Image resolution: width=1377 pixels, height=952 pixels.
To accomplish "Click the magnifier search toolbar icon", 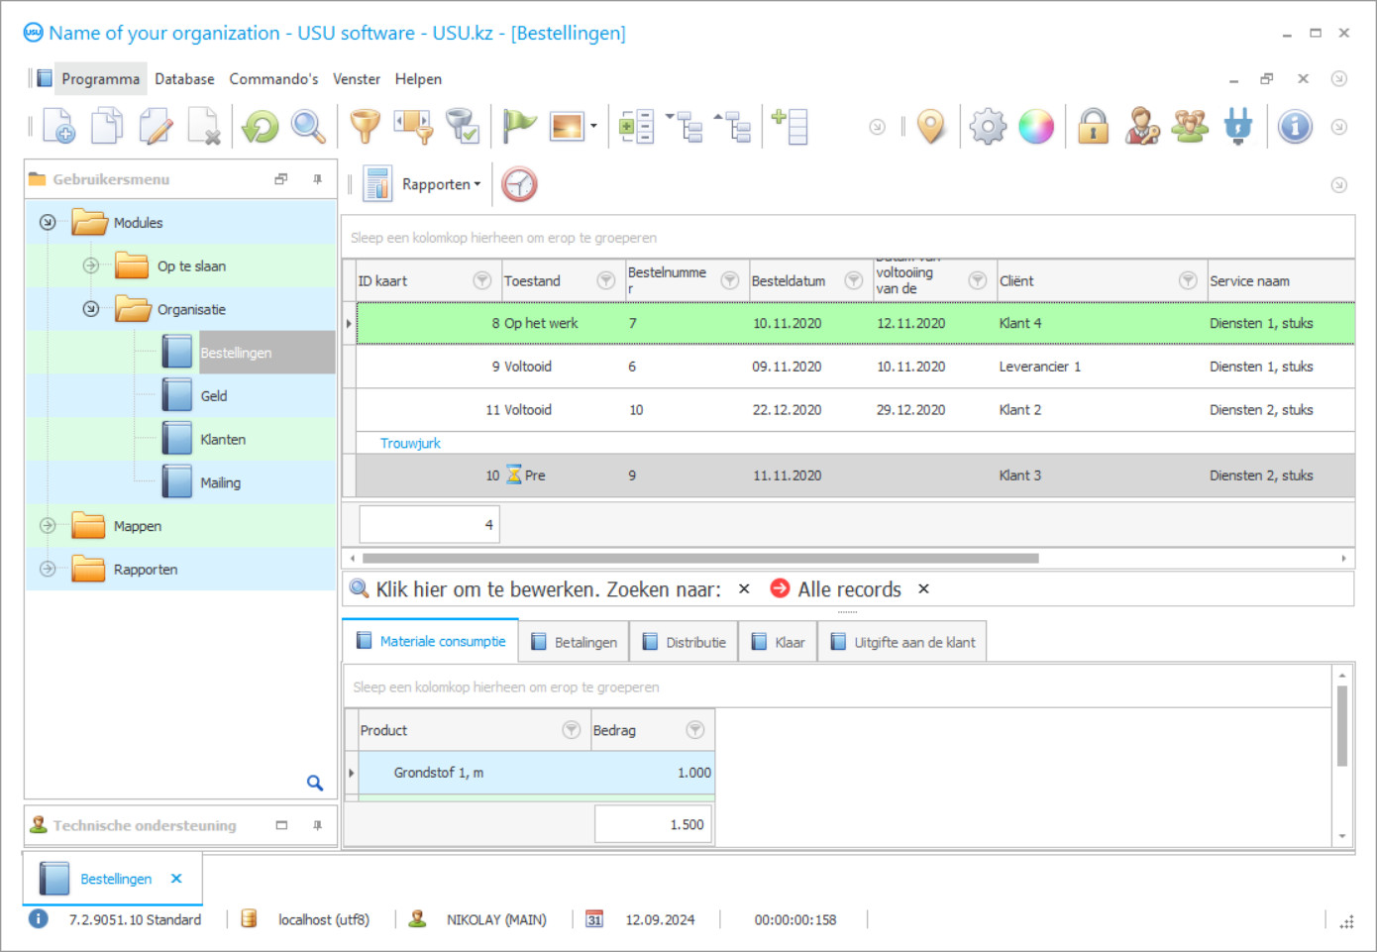I will click(x=308, y=127).
